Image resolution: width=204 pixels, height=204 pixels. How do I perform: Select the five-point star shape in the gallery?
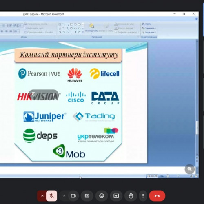click(79, 32)
